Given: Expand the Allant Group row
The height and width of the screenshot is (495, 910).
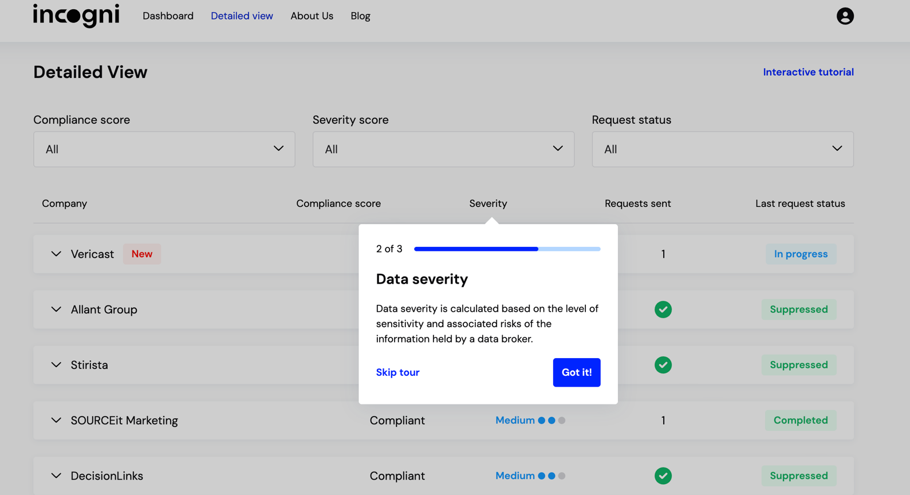Looking at the screenshot, I should click(56, 309).
